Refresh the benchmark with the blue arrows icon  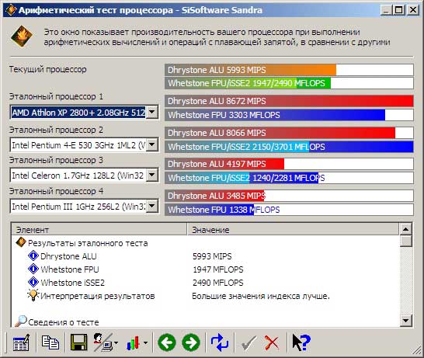[220, 342]
